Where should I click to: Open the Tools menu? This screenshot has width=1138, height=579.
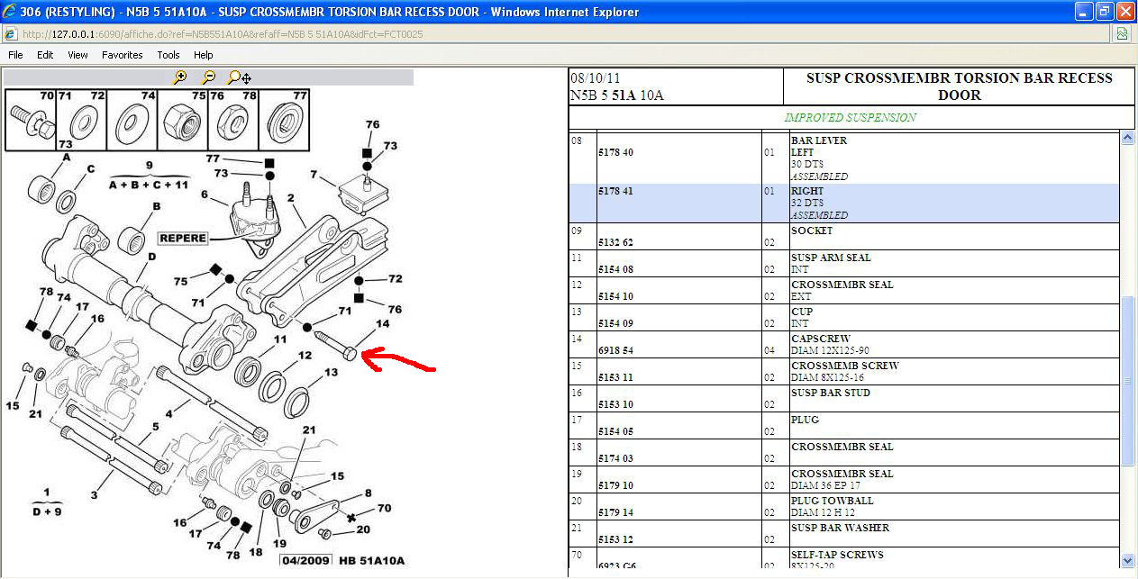click(x=168, y=55)
